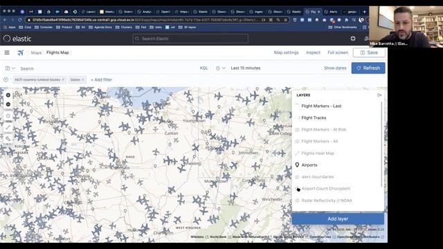Open the Inspect menu item
443x249 pixels.
coord(313,53)
